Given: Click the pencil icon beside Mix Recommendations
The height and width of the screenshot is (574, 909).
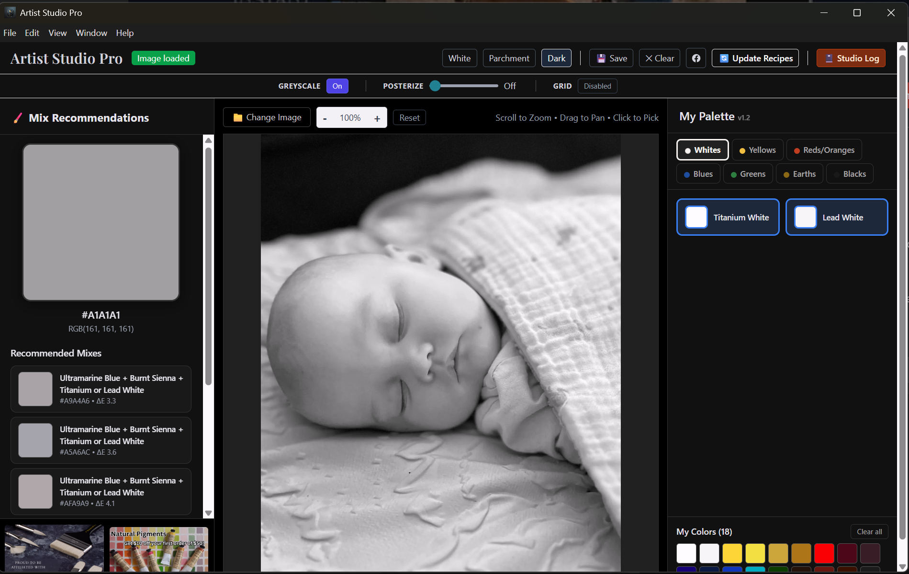Looking at the screenshot, I should (x=18, y=118).
